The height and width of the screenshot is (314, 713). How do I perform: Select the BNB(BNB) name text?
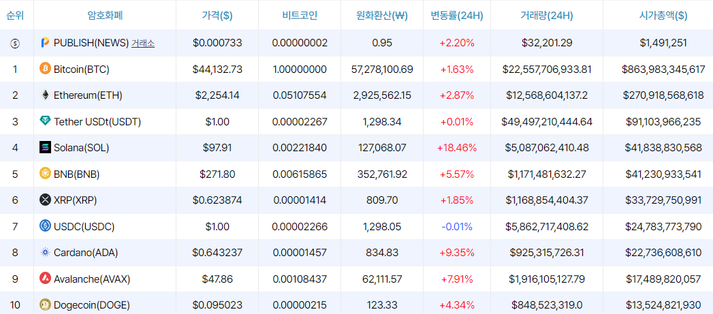[76, 174]
